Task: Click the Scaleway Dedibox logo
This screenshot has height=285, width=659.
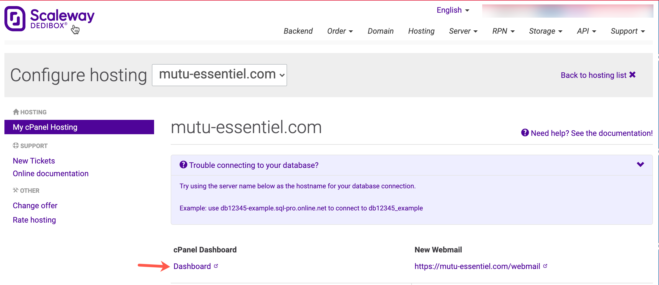Action: (49, 19)
